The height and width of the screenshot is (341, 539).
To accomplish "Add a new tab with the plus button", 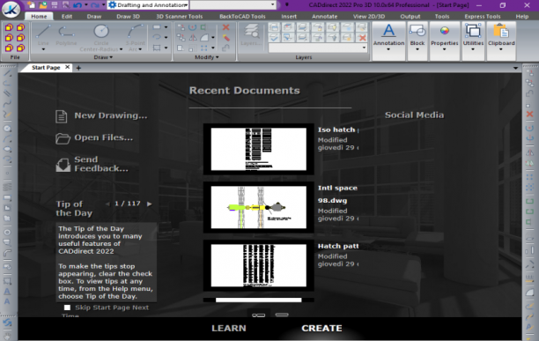I will [x=78, y=68].
